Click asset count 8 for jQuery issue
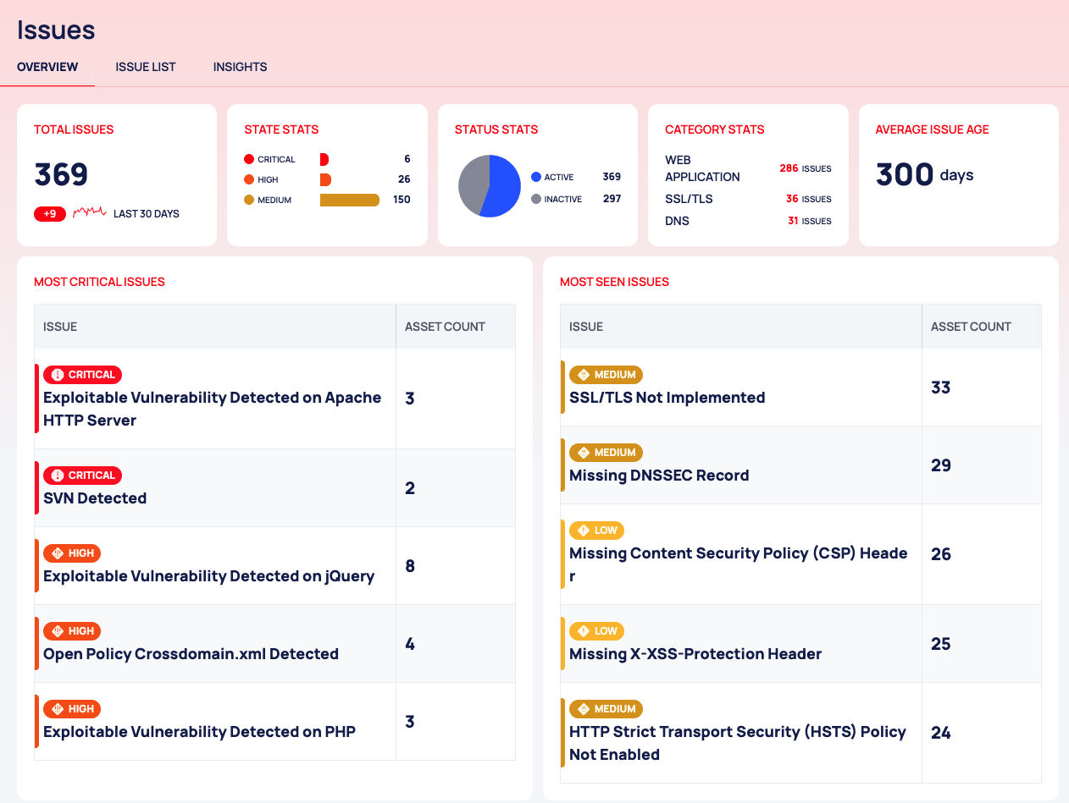Viewport: 1069px width, 803px height. point(410,566)
